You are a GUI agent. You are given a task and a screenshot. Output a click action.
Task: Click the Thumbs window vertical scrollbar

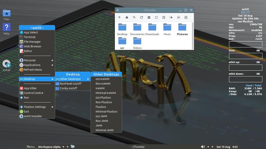point(193,36)
